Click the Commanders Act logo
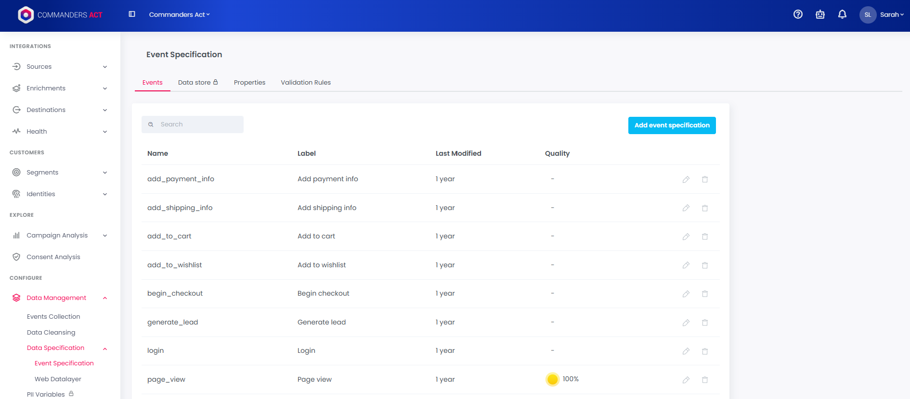The height and width of the screenshot is (399, 910). click(60, 15)
